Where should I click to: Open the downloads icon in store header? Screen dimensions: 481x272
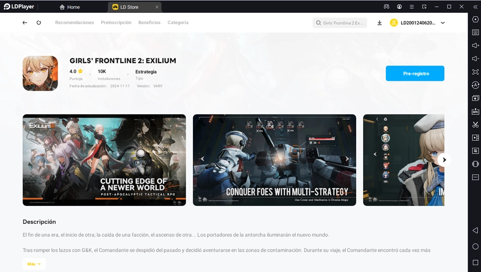pyautogui.click(x=379, y=23)
